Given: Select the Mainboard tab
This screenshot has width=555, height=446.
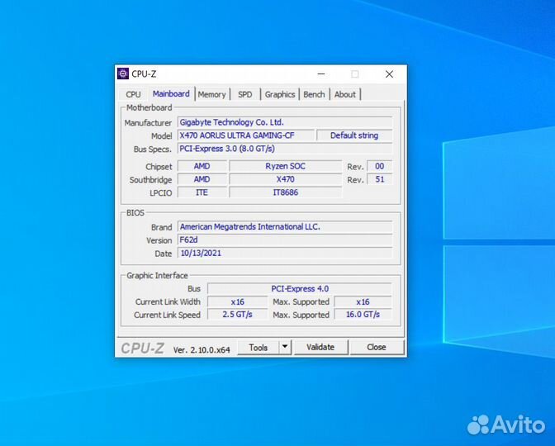Looking at the screenshot, I should [171, 94].
